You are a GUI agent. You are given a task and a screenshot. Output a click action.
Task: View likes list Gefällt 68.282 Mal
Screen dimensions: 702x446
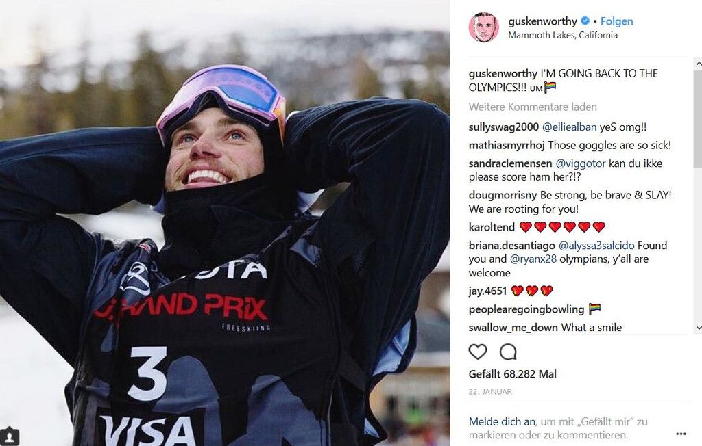[513, 374]
